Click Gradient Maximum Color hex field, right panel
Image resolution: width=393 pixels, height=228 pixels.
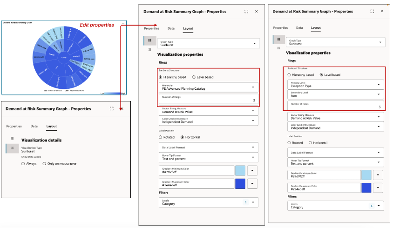click(324, 188)
